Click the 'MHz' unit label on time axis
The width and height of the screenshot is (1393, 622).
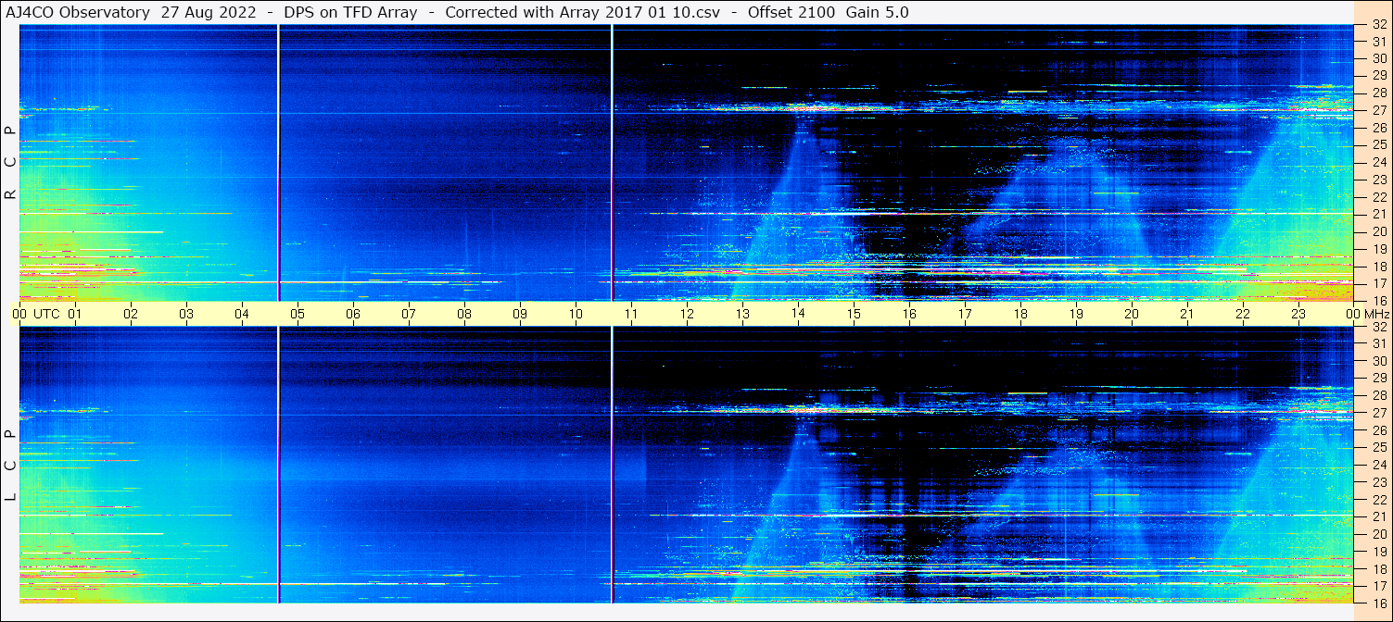click(x=1376, y=314)
